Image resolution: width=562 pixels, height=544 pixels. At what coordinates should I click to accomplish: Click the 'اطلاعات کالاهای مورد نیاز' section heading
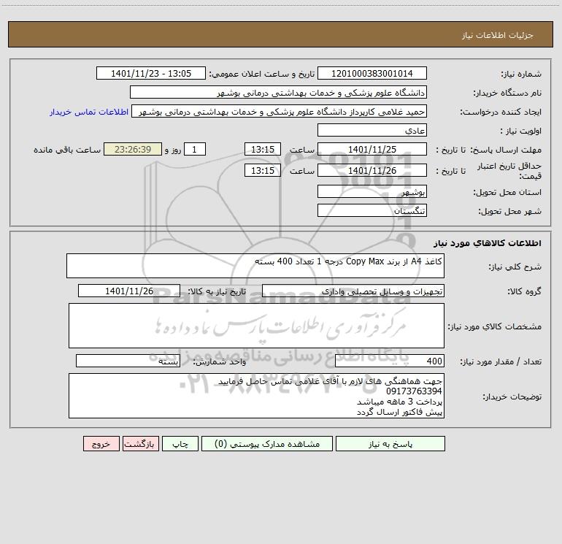[488, 243]
